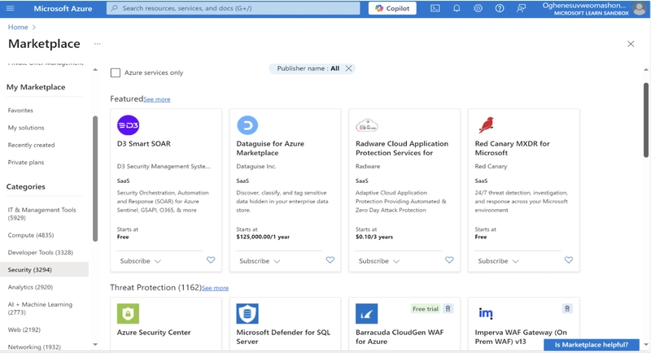Open the feedback icon in the top bar

(x=521, y=8)
